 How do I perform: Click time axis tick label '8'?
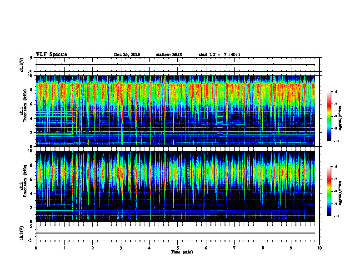(263, 248)
